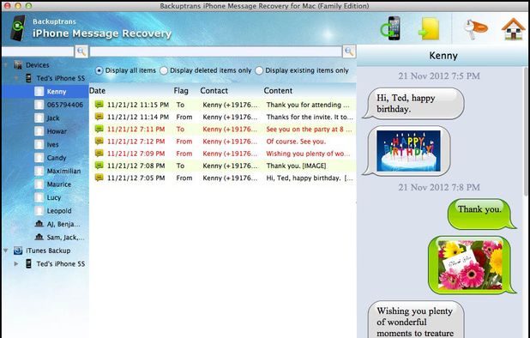The width and height of the screenshot is (530, 338).
Task: Open the Happy Birthday cake image thumbnail
Action: point(408,151)
